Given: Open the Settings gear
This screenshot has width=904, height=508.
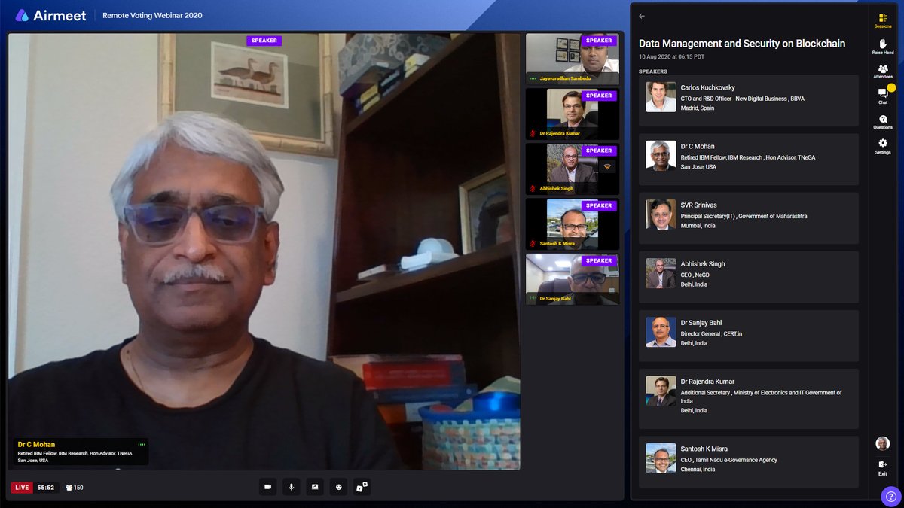Looking at the screenshot, I should pos(883,146).
